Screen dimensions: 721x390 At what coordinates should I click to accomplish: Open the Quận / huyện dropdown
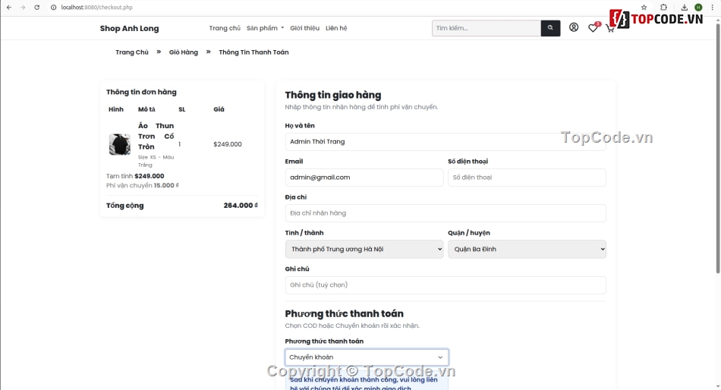527,250
